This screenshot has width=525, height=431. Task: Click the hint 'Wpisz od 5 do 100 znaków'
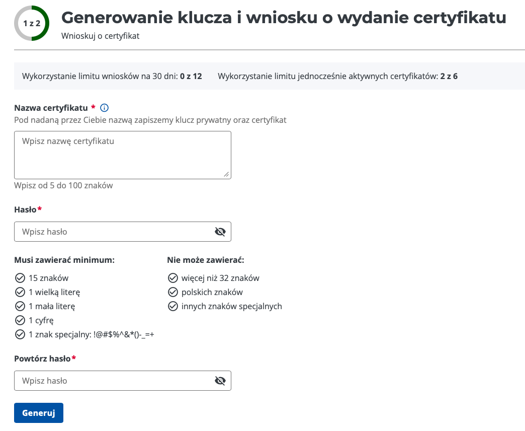click(63, 186)
